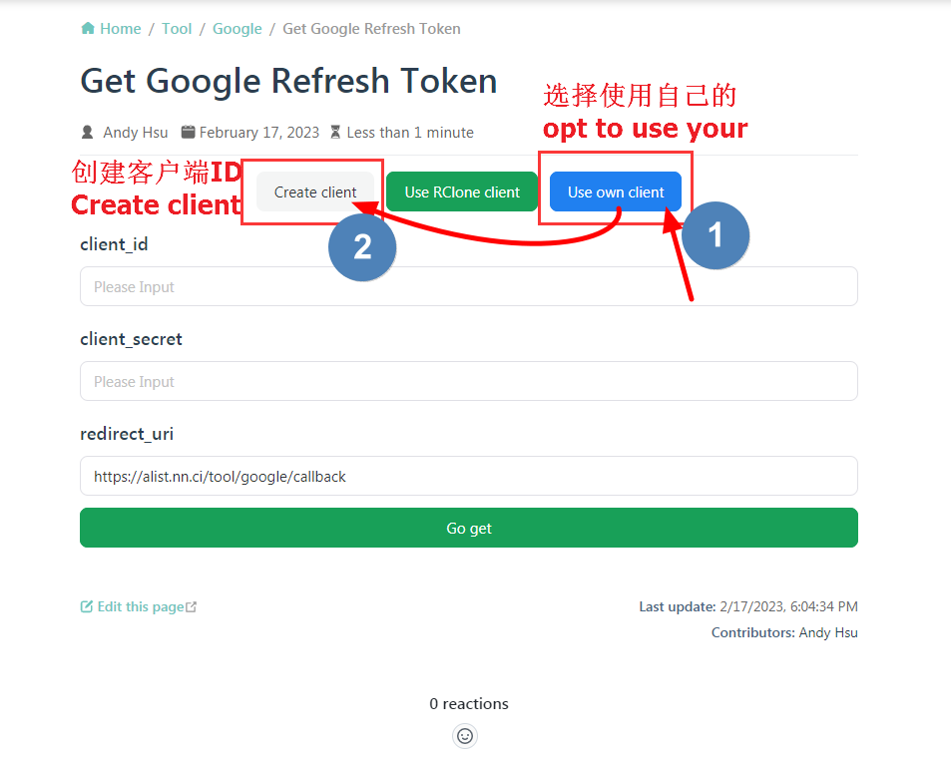The width and height of the screenshot is (951, 757).
Task: Open the smiley reaction picker icon
Action: 465,736
